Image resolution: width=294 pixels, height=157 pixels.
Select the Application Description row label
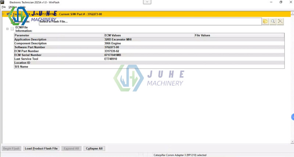click(x=31, y=40)
